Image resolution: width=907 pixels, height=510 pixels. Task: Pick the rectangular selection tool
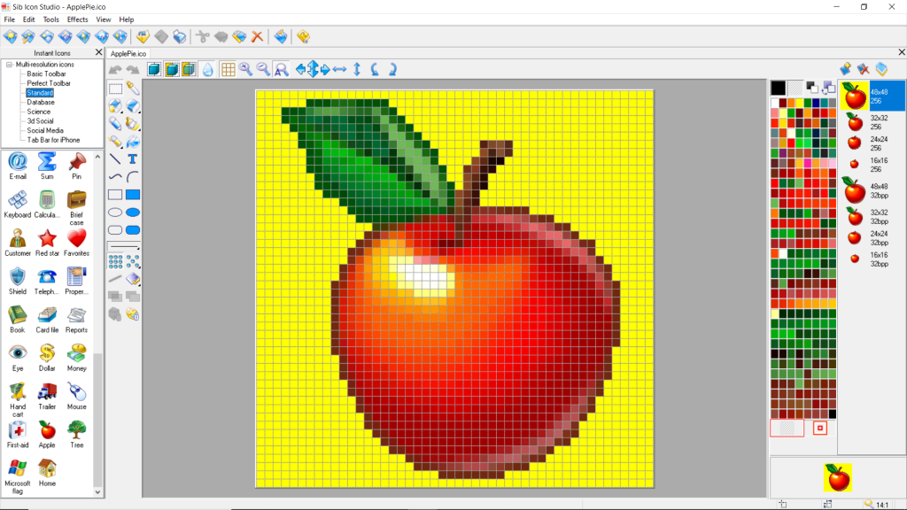point(115,89)
